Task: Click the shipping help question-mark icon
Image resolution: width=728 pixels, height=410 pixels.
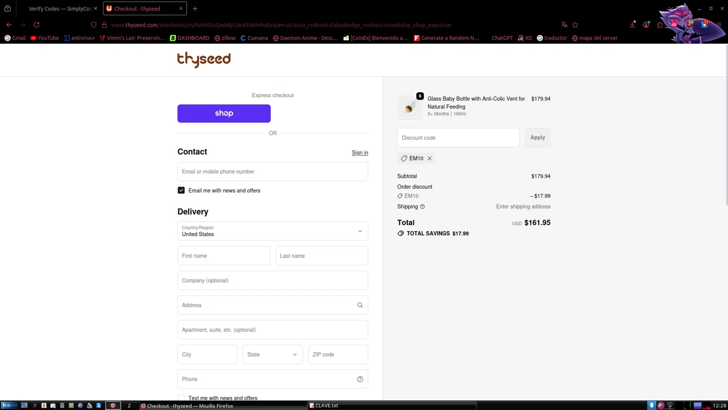Action: pos(422,206)
